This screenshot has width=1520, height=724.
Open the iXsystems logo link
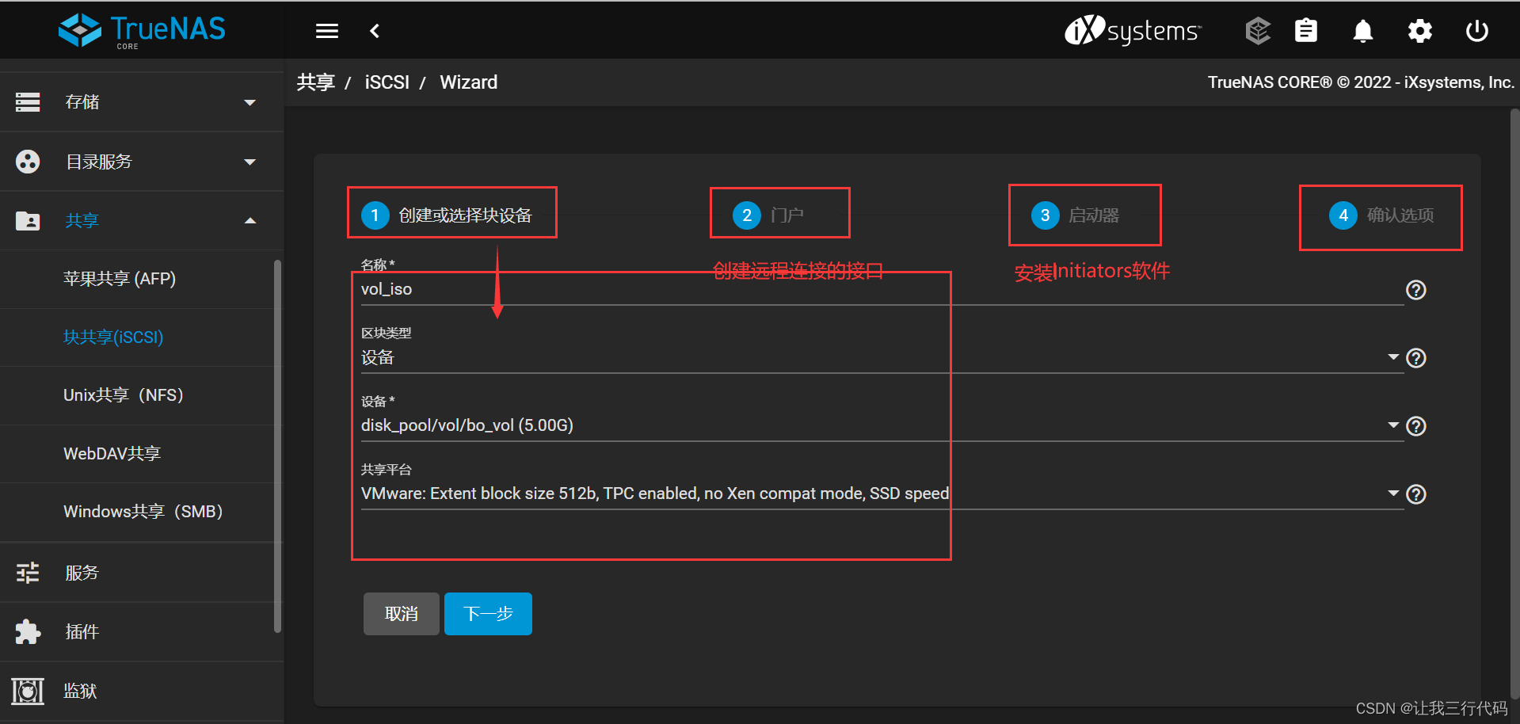(x=1133, y=31)
